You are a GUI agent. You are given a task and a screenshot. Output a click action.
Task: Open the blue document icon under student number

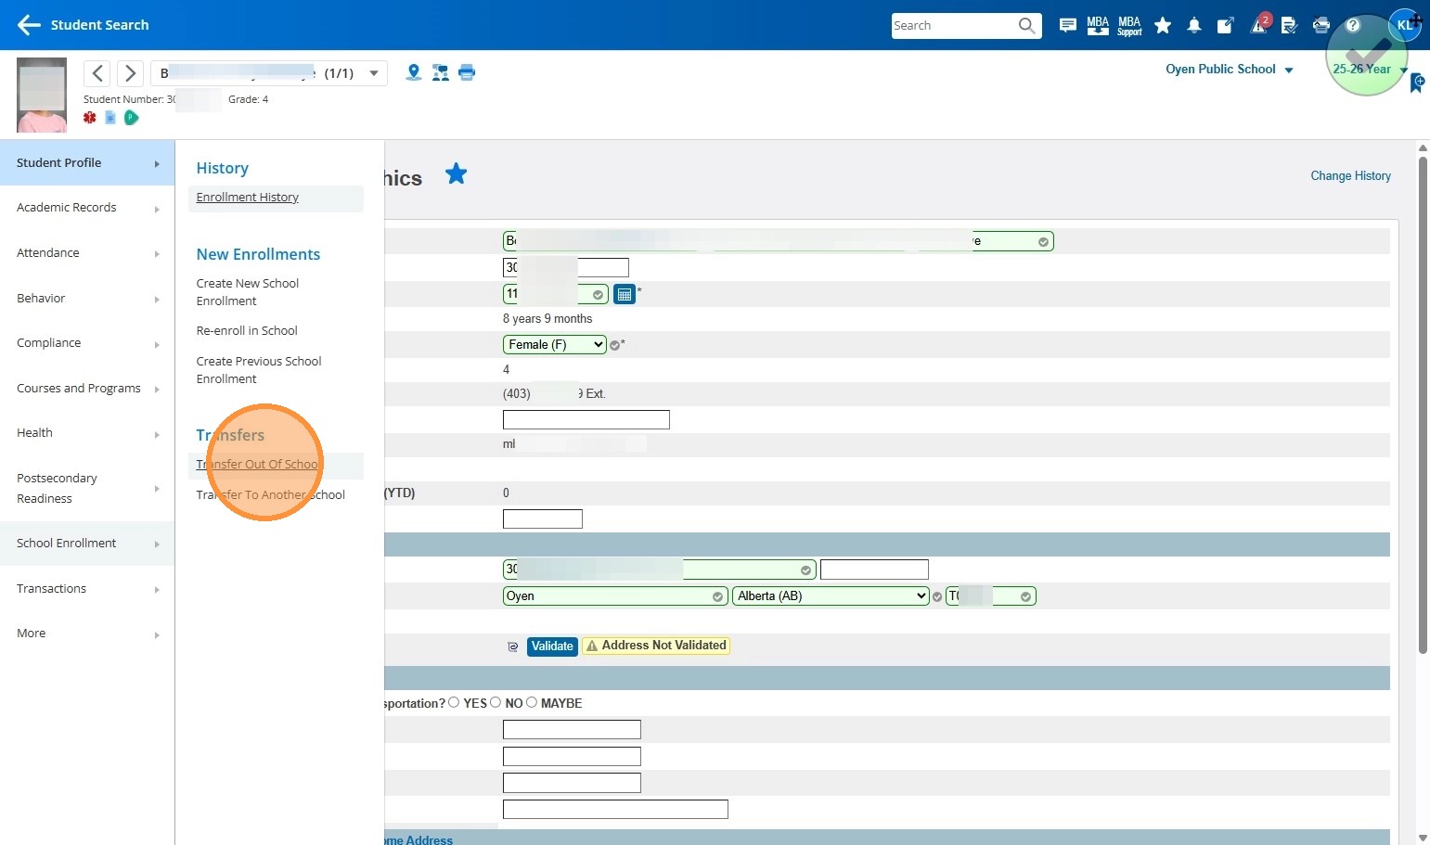point(110,118)
